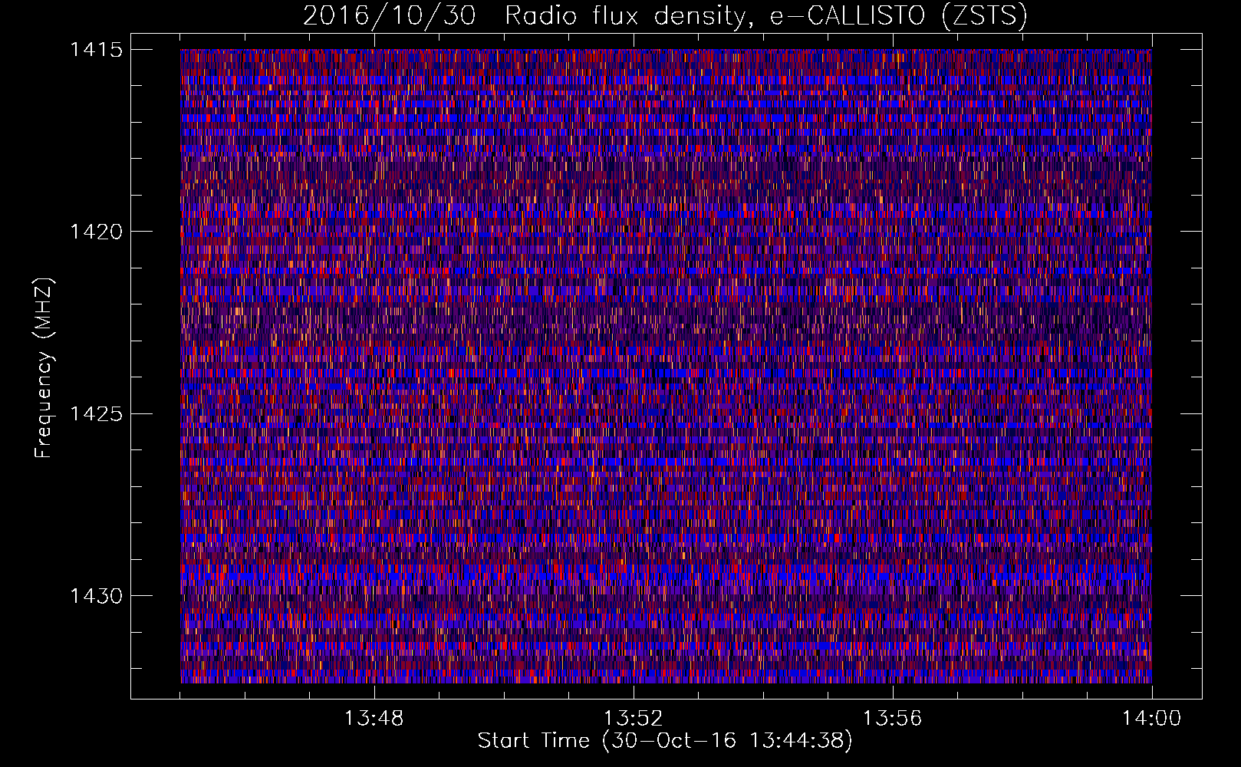Click the 13:56 time axis label
Screen dimensions: 1241x767
(x=893, y=719)
